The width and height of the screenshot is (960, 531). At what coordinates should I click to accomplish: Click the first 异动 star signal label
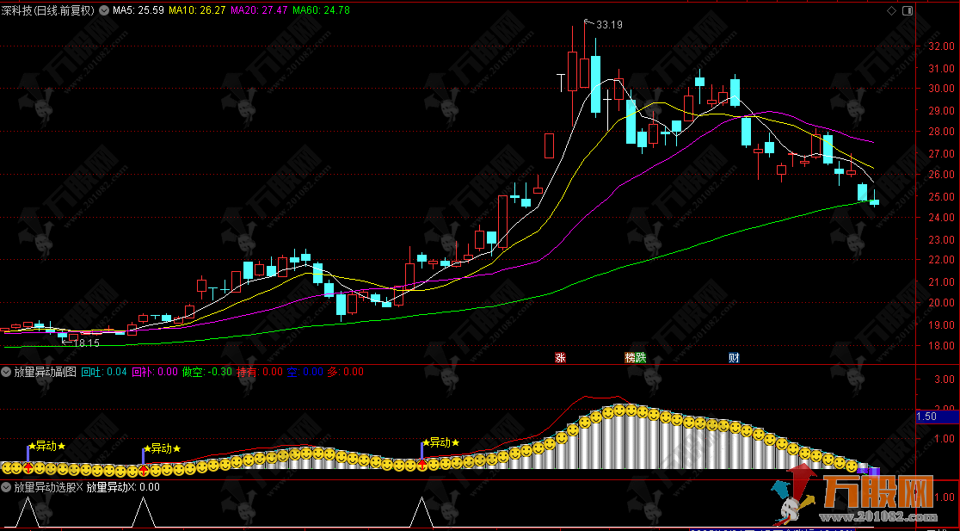[46, 446]
